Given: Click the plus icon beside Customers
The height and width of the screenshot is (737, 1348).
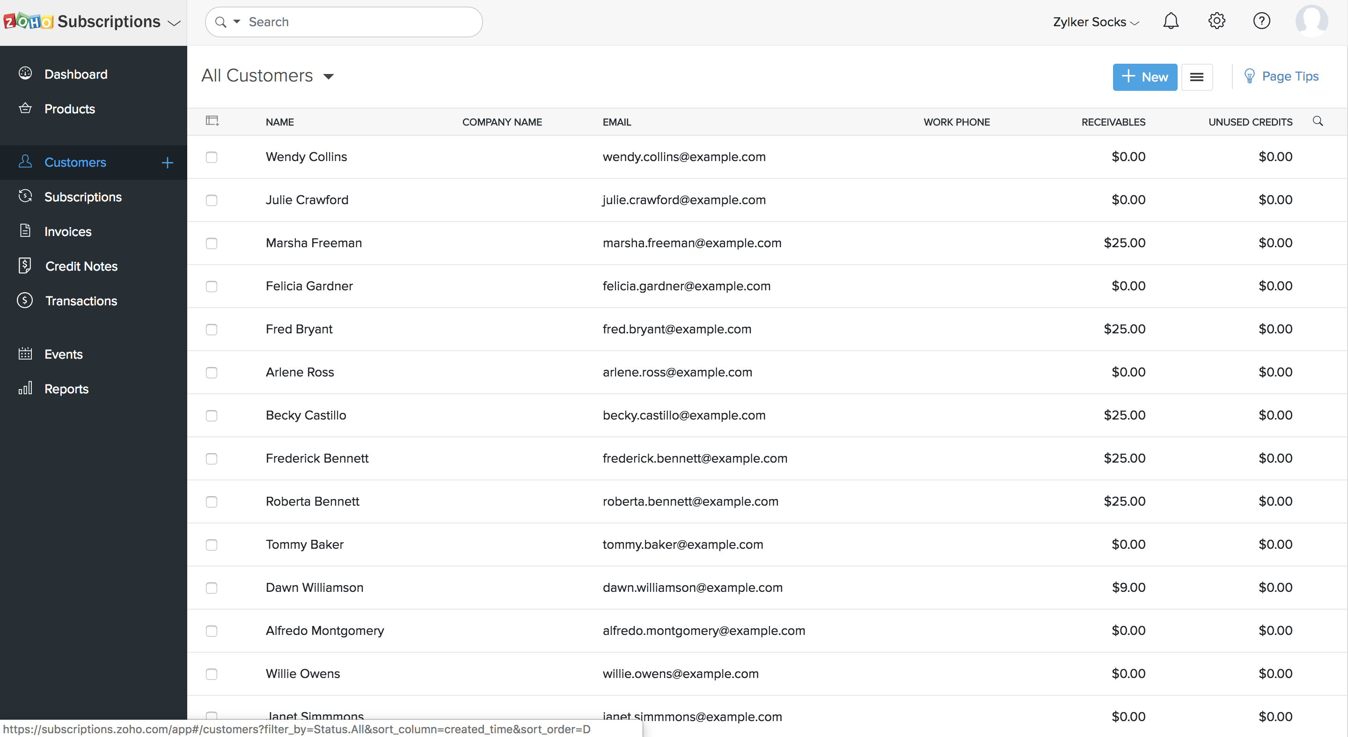Looking at the screenshot, I should pyautogui.click(x=168, y=163).
